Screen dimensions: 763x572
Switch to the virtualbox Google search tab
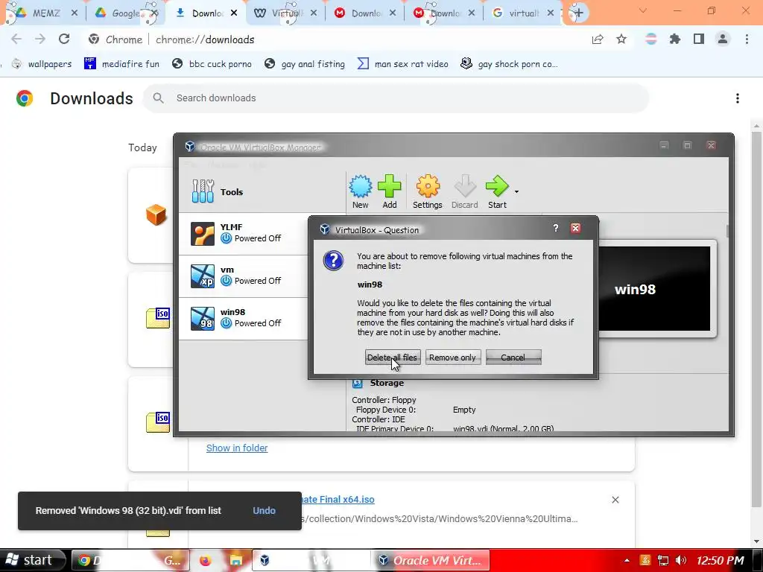(522, 13)
